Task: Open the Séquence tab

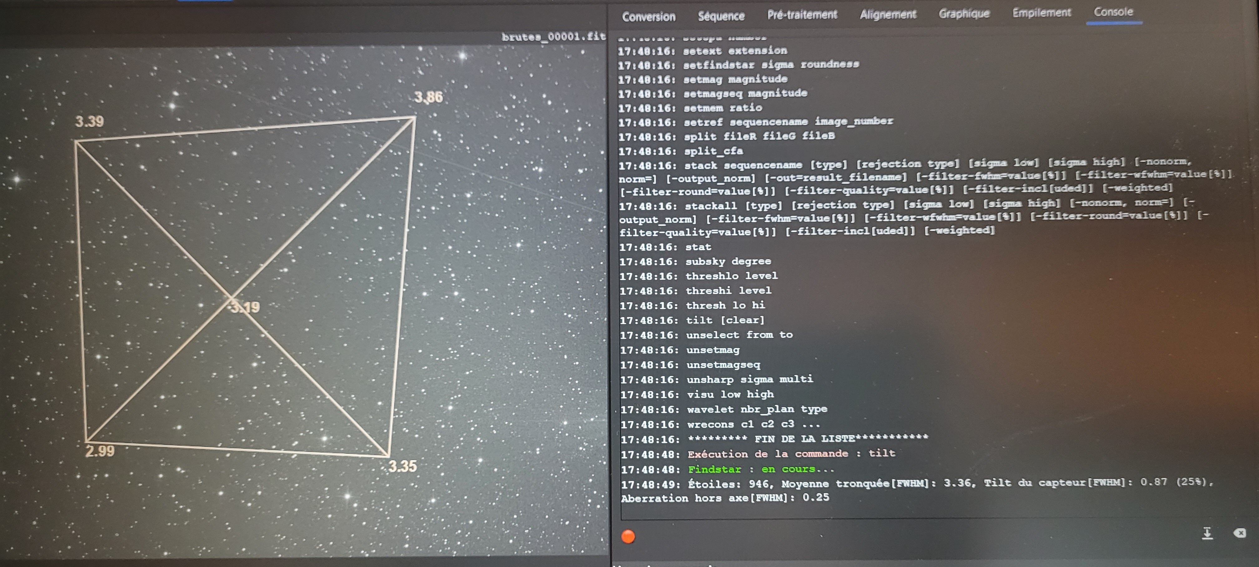Action: click(721, 16)
